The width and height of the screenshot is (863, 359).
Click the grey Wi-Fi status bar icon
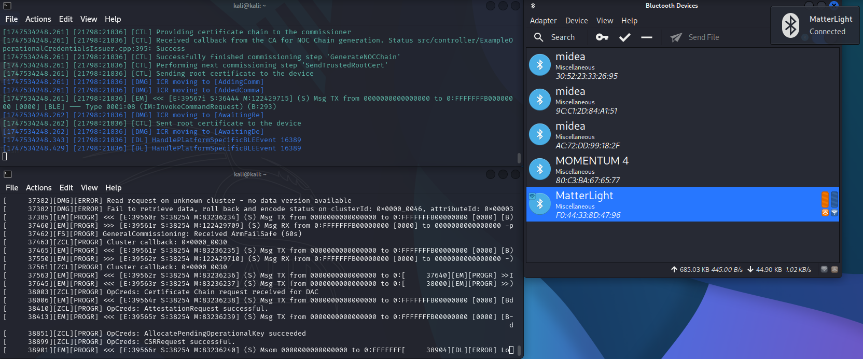pos(824,269)
